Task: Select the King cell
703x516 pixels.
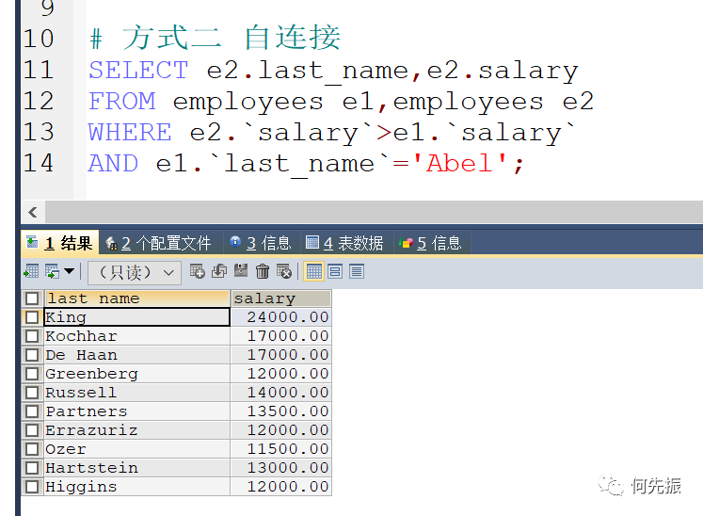Action: [137, 317]
